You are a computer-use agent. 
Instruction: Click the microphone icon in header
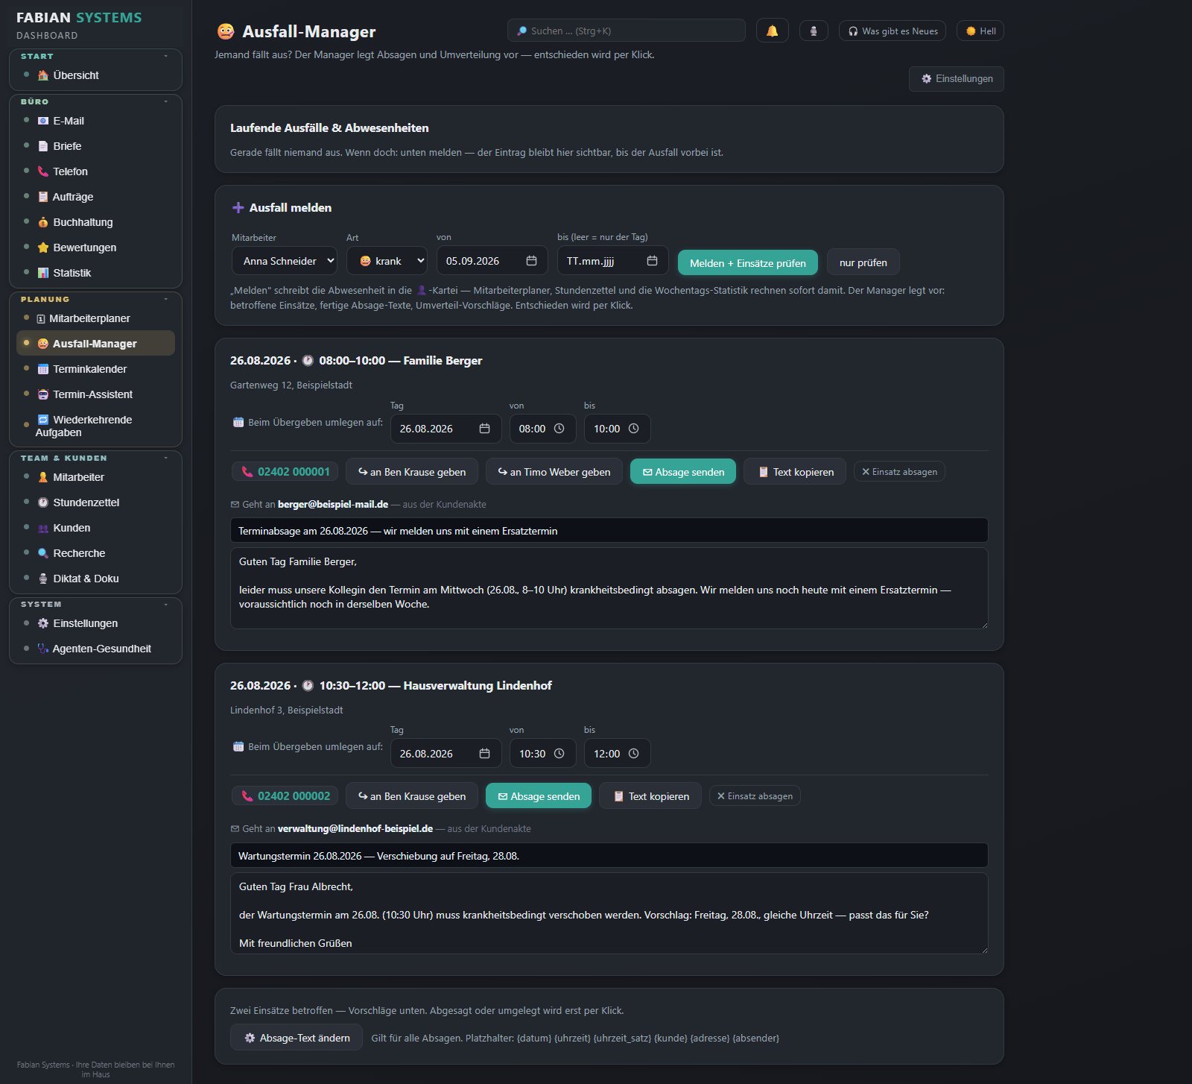[x=814, y=31]
